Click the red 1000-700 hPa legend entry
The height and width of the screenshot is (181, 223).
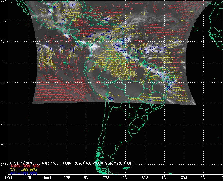pos(25,166)
